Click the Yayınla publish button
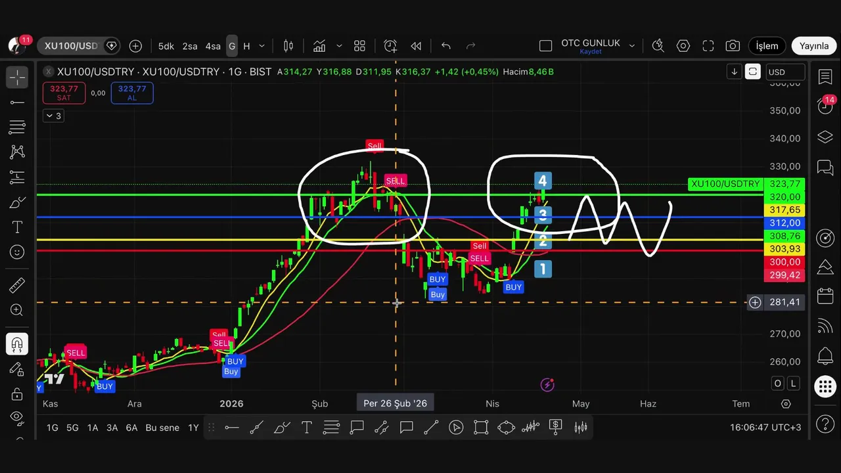The image size is (841, 473). point(814,46)
